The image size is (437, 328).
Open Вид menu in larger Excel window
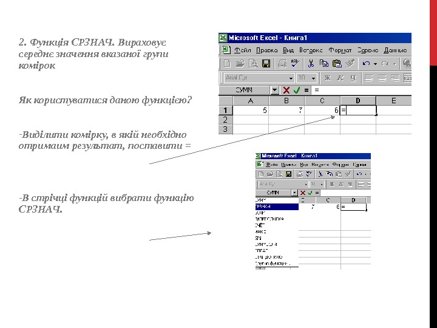tap(288, 50)
